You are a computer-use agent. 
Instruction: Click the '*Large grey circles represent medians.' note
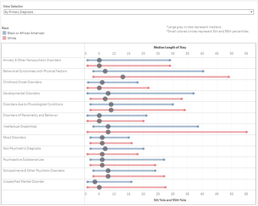pyautogui.click(x=194, y=27)
